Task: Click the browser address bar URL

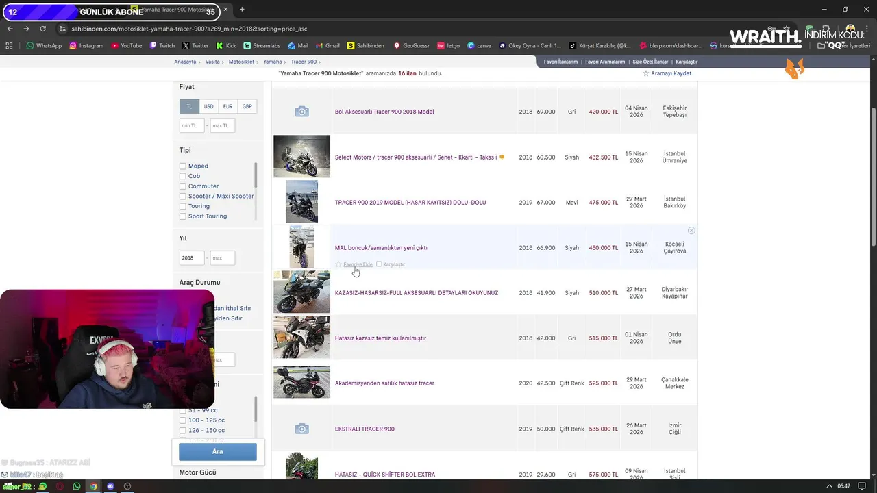Action: coord(189,29)
